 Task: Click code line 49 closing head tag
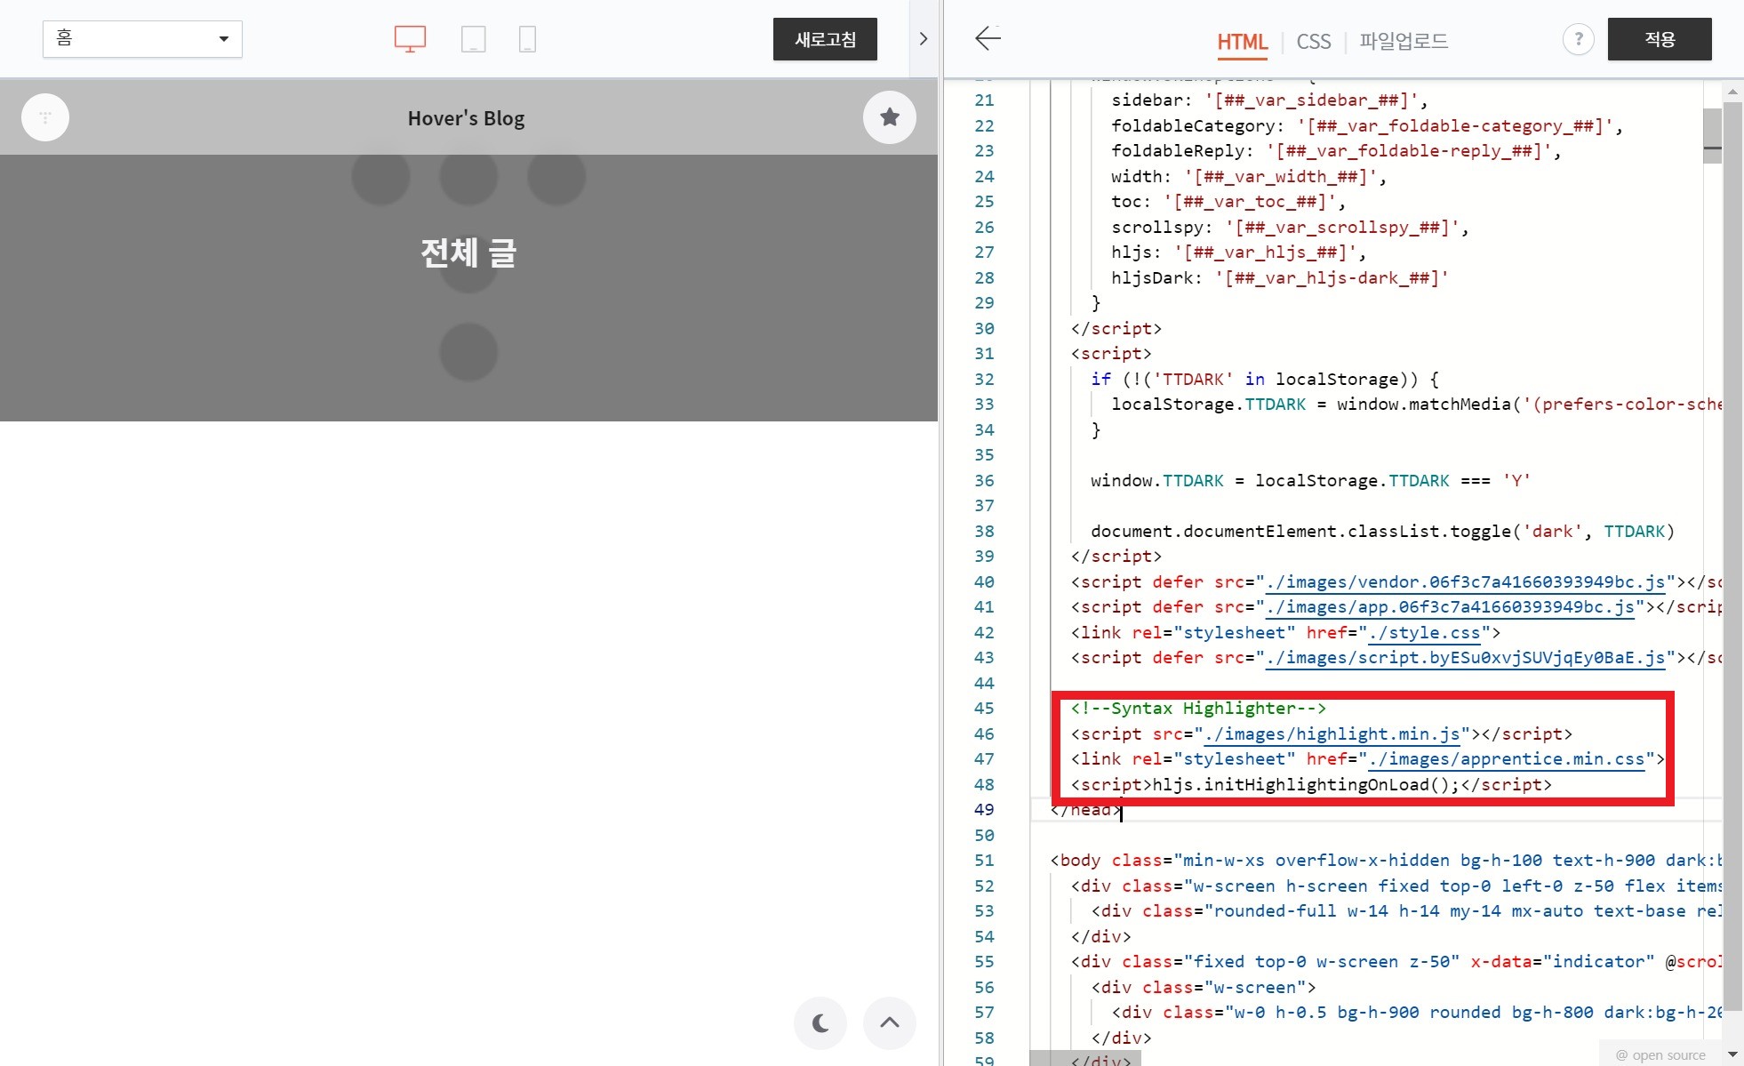pyautogui.click(x=1086, y=810)
